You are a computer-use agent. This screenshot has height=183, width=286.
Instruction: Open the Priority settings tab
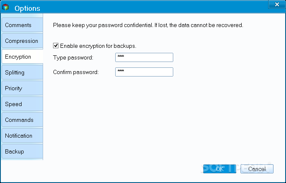click(x=22, y=89)
